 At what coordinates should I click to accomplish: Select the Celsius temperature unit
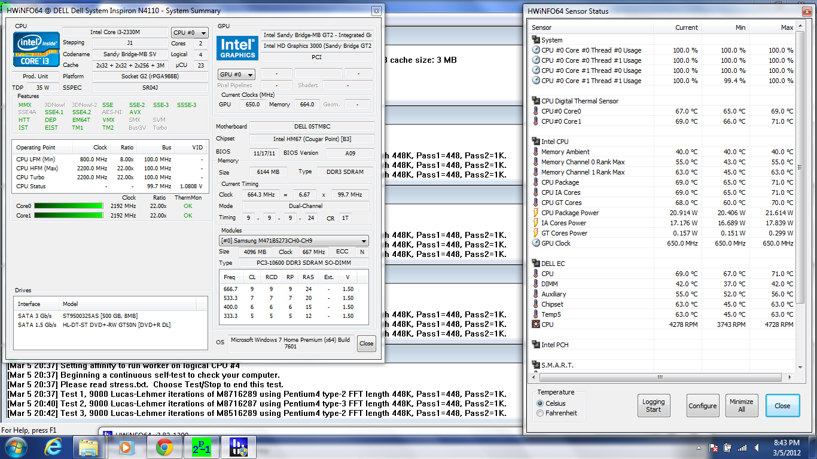tap(541, 403)
